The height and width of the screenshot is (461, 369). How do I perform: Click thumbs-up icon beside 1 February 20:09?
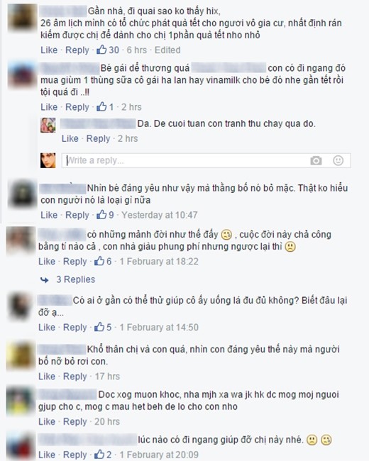[99, 454]
